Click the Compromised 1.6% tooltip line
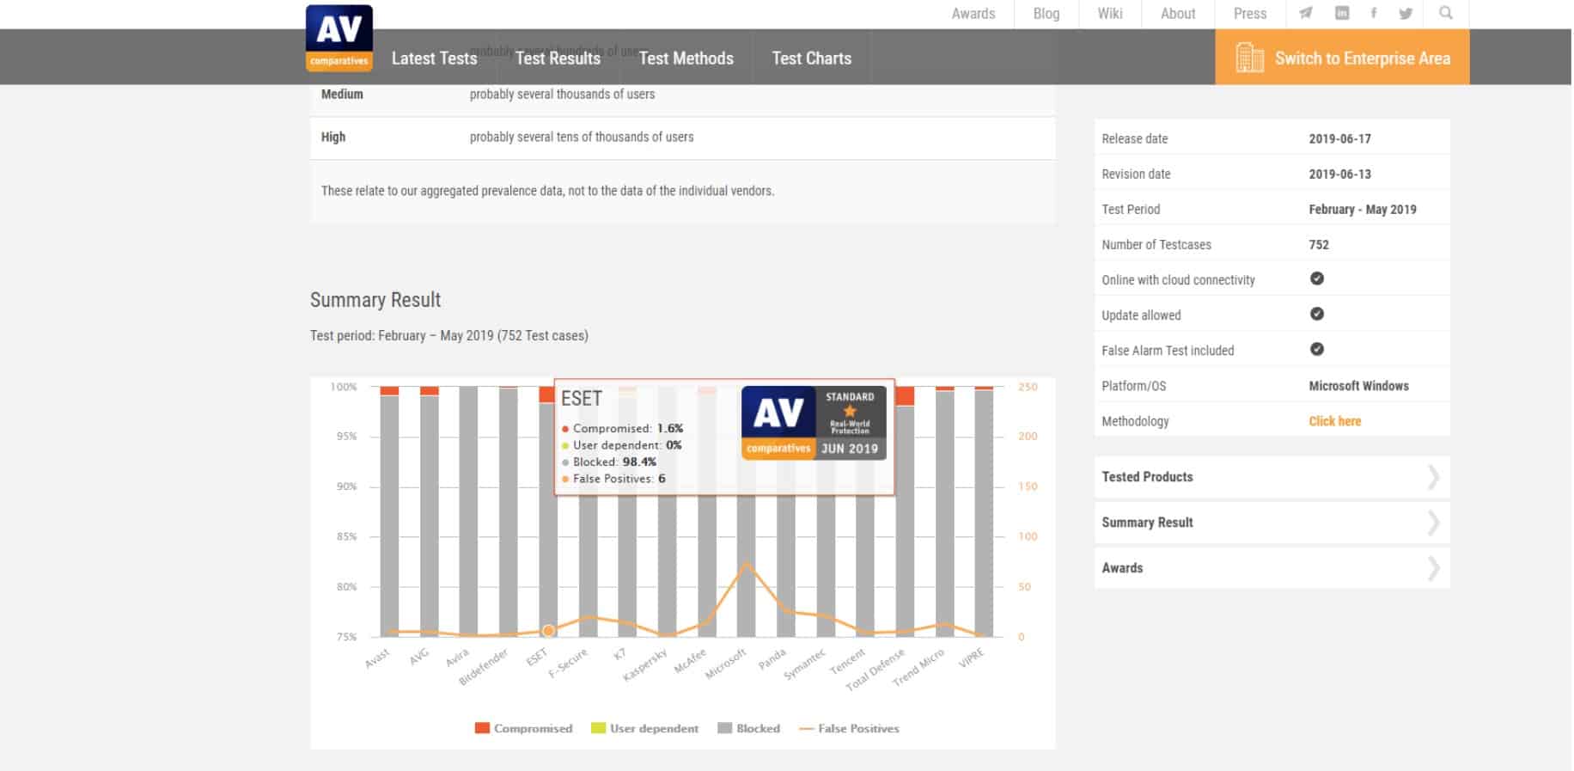1574x771 pixels. (622, 428)
